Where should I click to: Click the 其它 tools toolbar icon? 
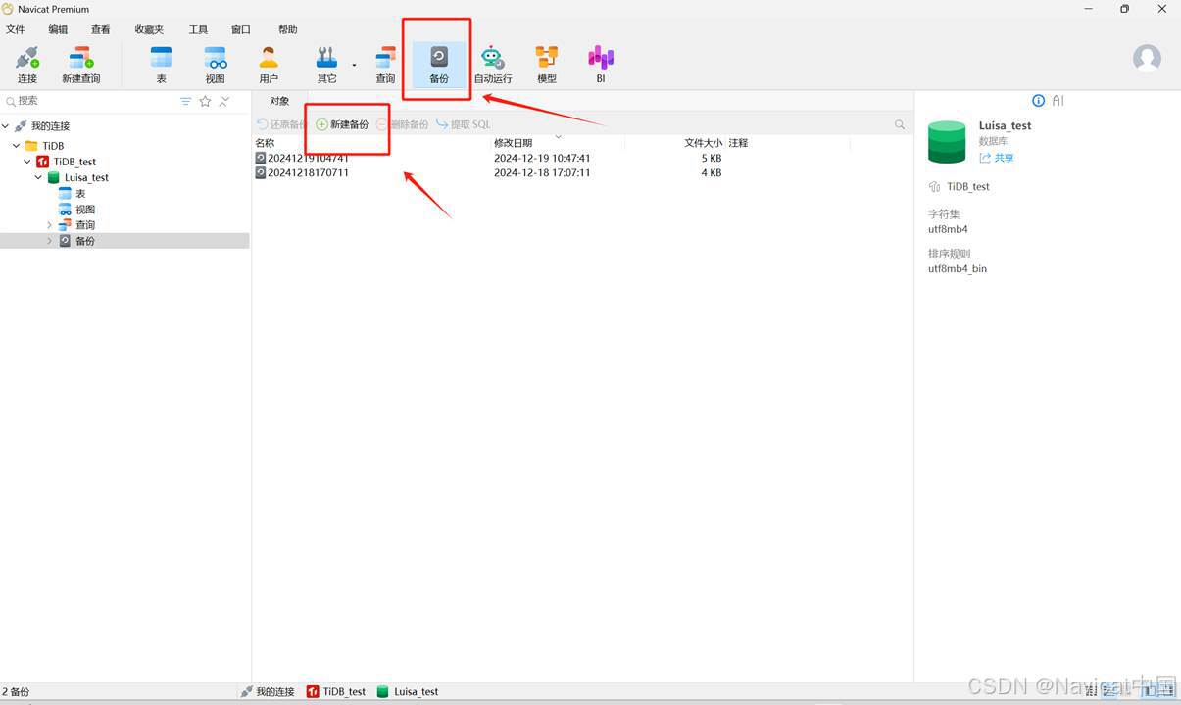point(326,65)
